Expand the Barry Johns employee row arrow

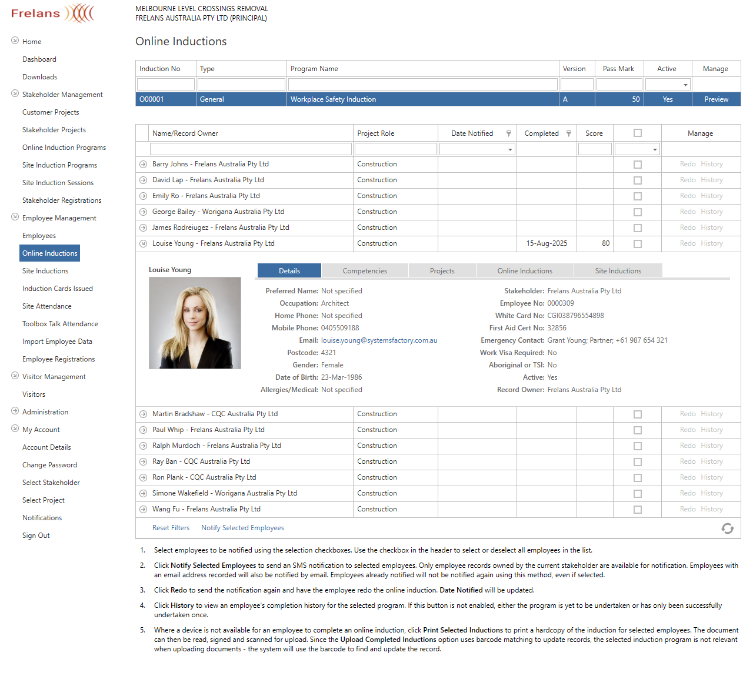[143, 164]
